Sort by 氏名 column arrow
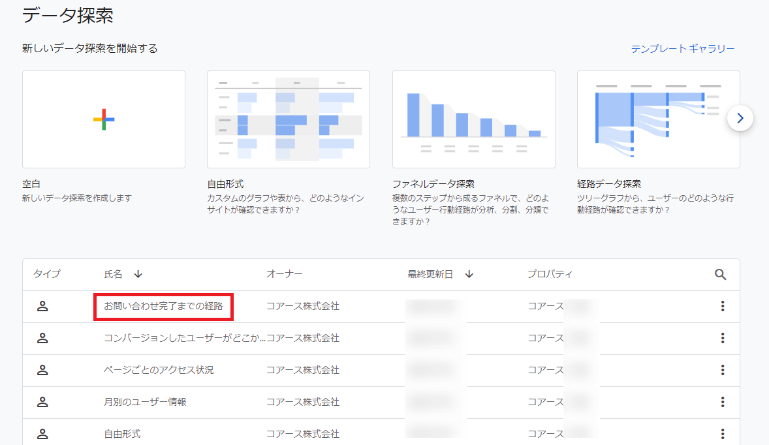The width and height of the screenshot is (769, 445). 138,275
